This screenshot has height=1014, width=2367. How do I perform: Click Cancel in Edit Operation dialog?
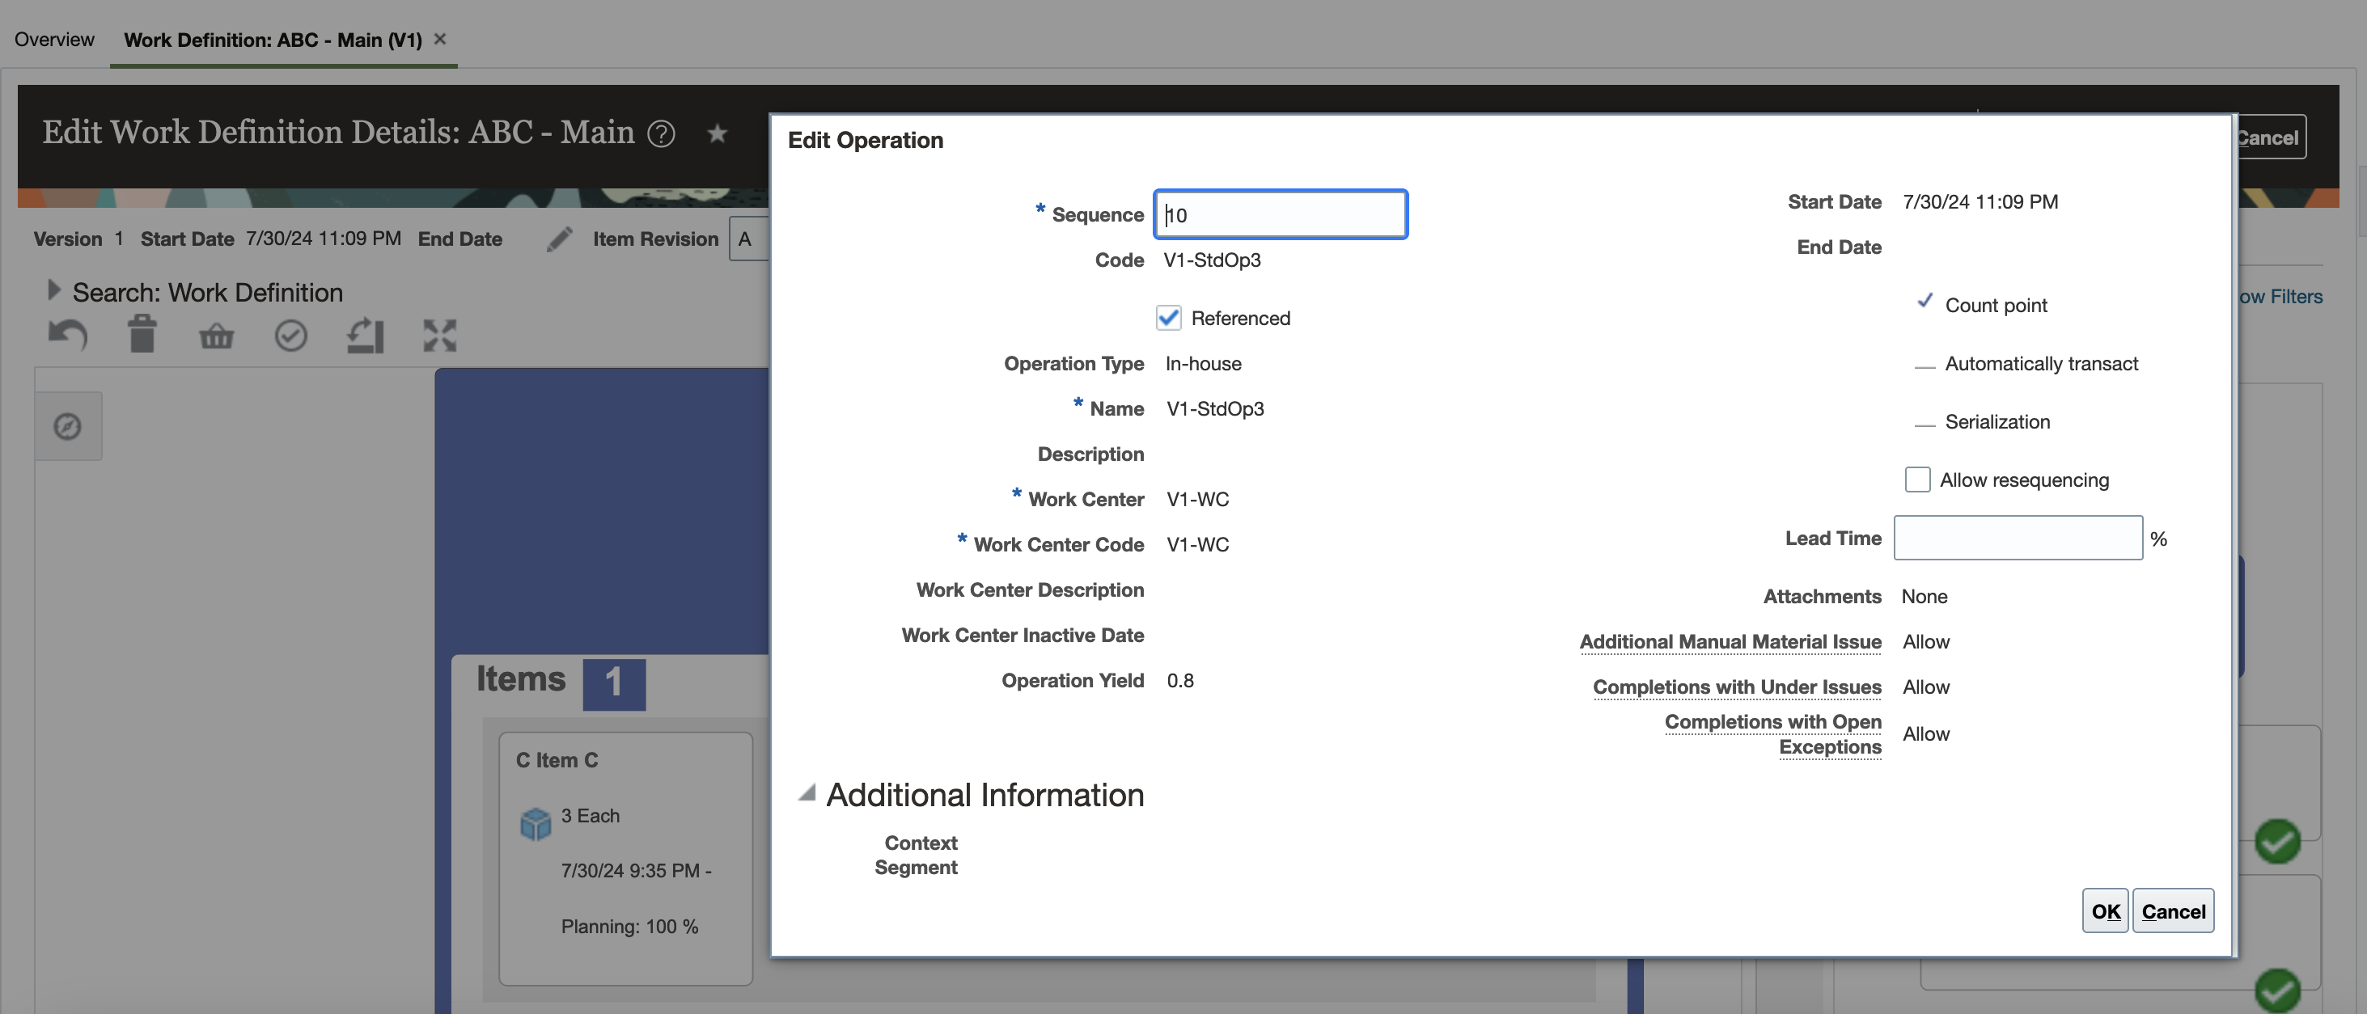[2172, 911]
